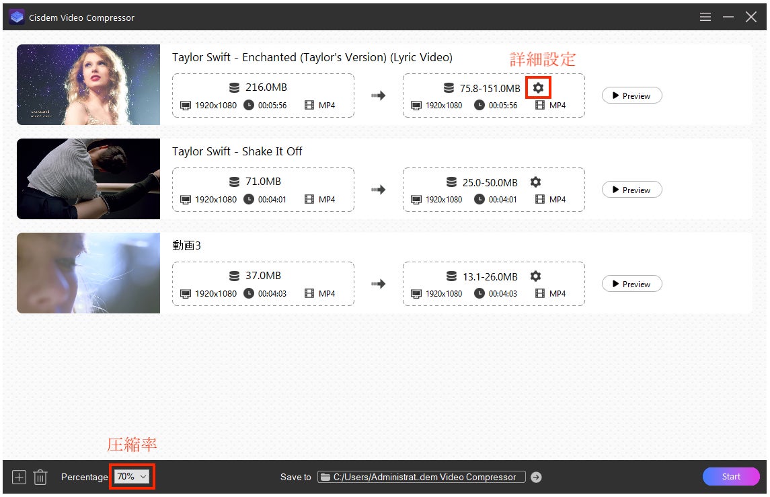Preview the Enchanted video

[631, 95]
